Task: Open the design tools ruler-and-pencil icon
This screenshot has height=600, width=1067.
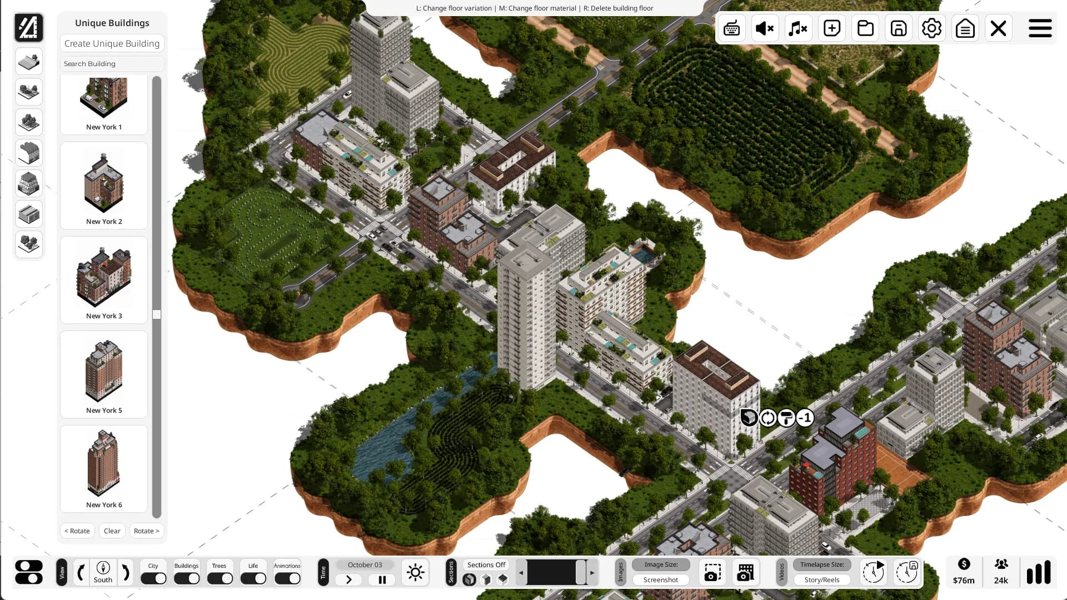Action: (x=29, y=27)
